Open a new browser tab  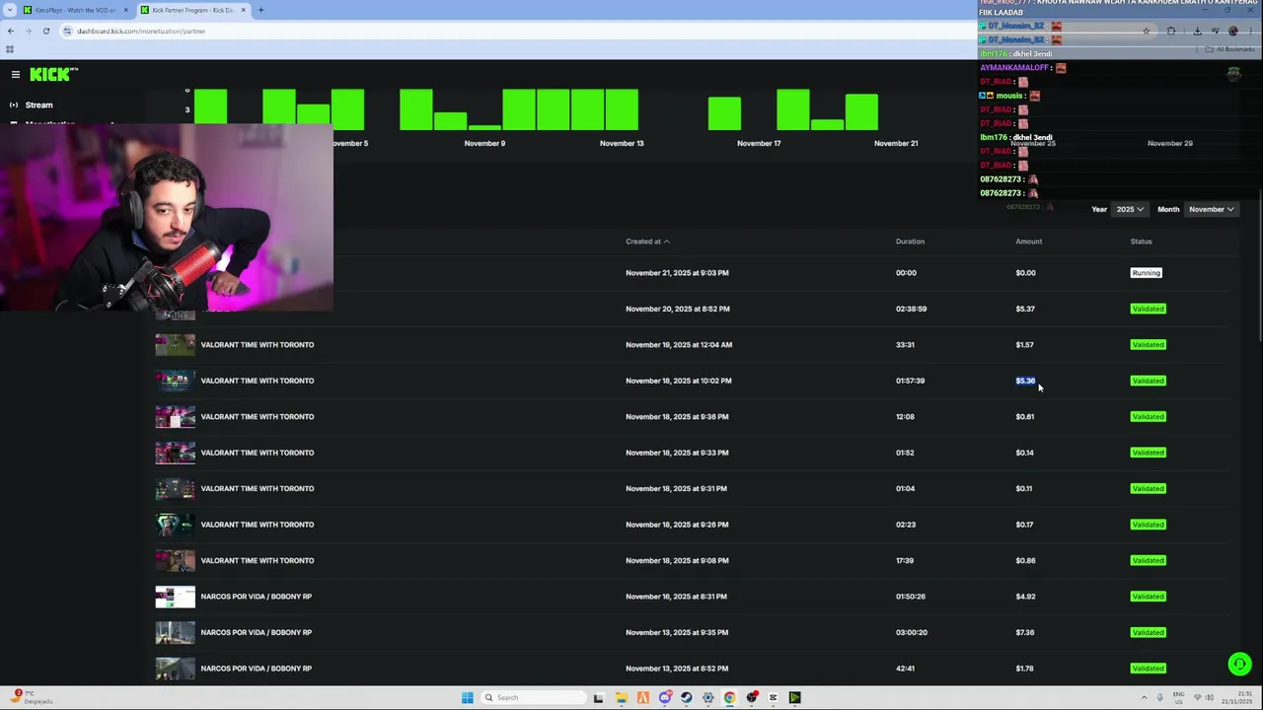click(260, 10)
